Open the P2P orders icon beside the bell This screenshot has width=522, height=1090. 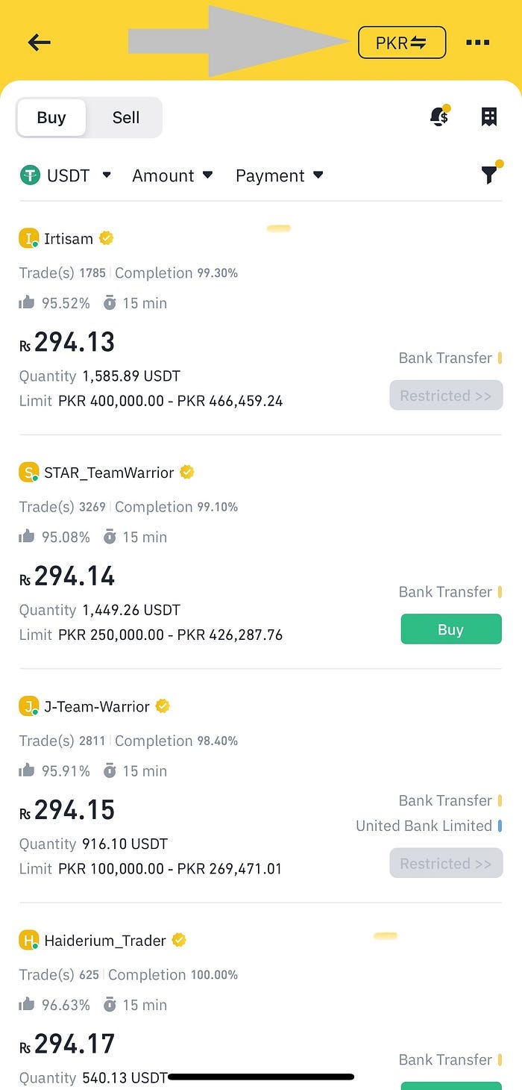489,116
